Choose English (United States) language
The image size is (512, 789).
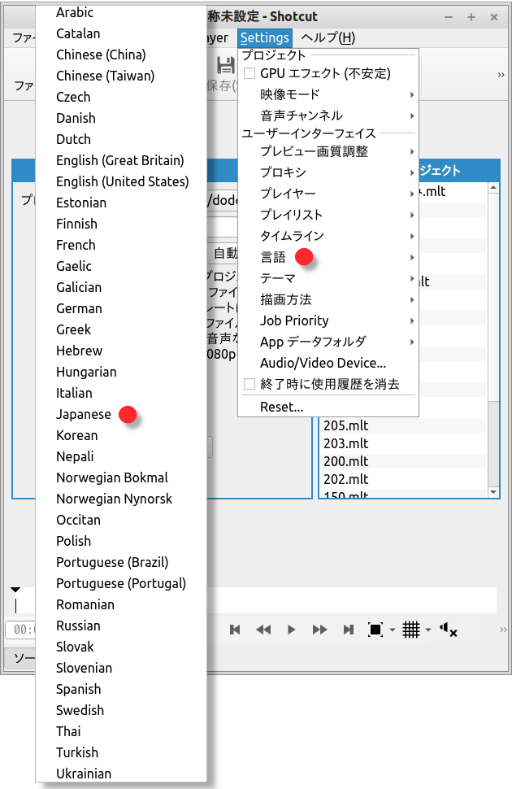[122, 181]
